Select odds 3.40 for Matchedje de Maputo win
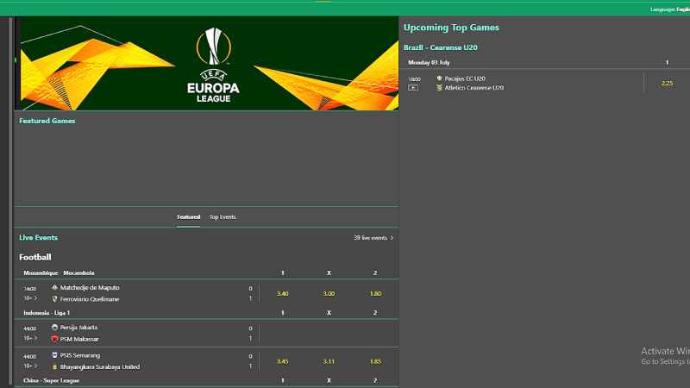Image resolution: width=690 pixels, height=388 pixels. pos(283,293)
